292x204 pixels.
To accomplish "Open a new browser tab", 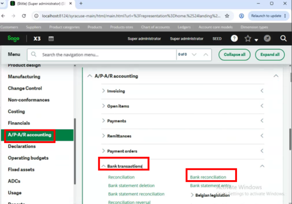I will (81, 3).
